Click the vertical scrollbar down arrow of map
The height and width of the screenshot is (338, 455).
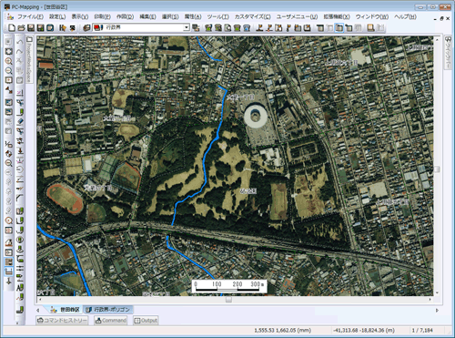tap(437, 293)
